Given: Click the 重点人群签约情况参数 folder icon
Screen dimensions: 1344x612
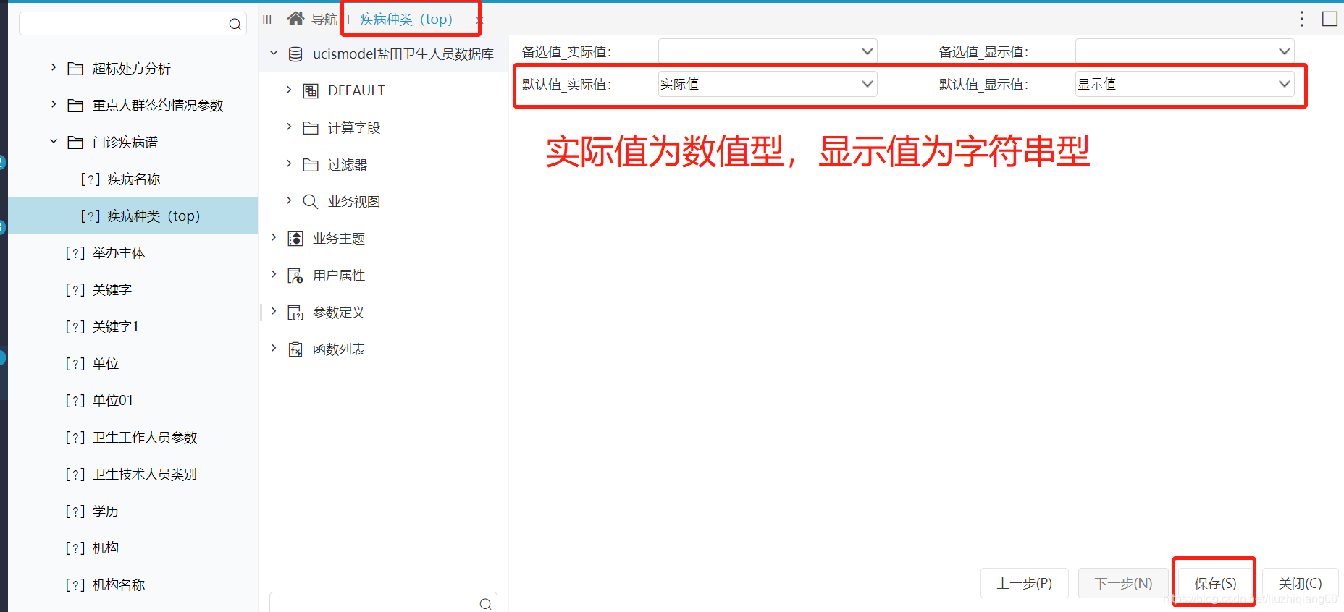Looking at the screenshot, I should pyautogui.click(x=75, y=106).
